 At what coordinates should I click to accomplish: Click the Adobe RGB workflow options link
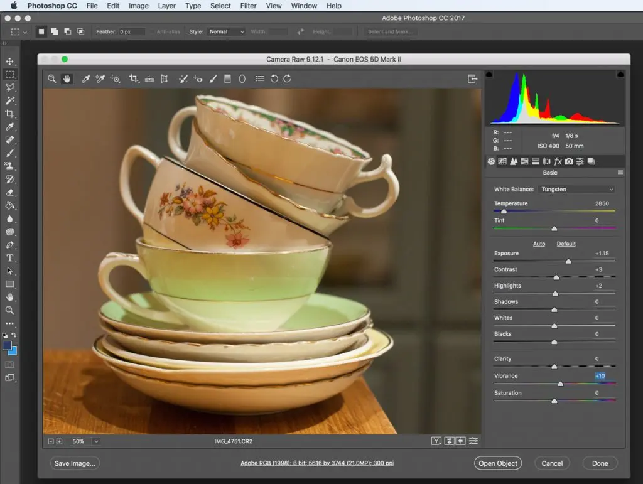point(317,463)
